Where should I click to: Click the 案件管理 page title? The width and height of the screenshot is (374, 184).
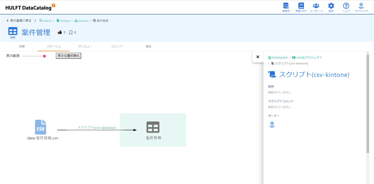tap(36, 32)
